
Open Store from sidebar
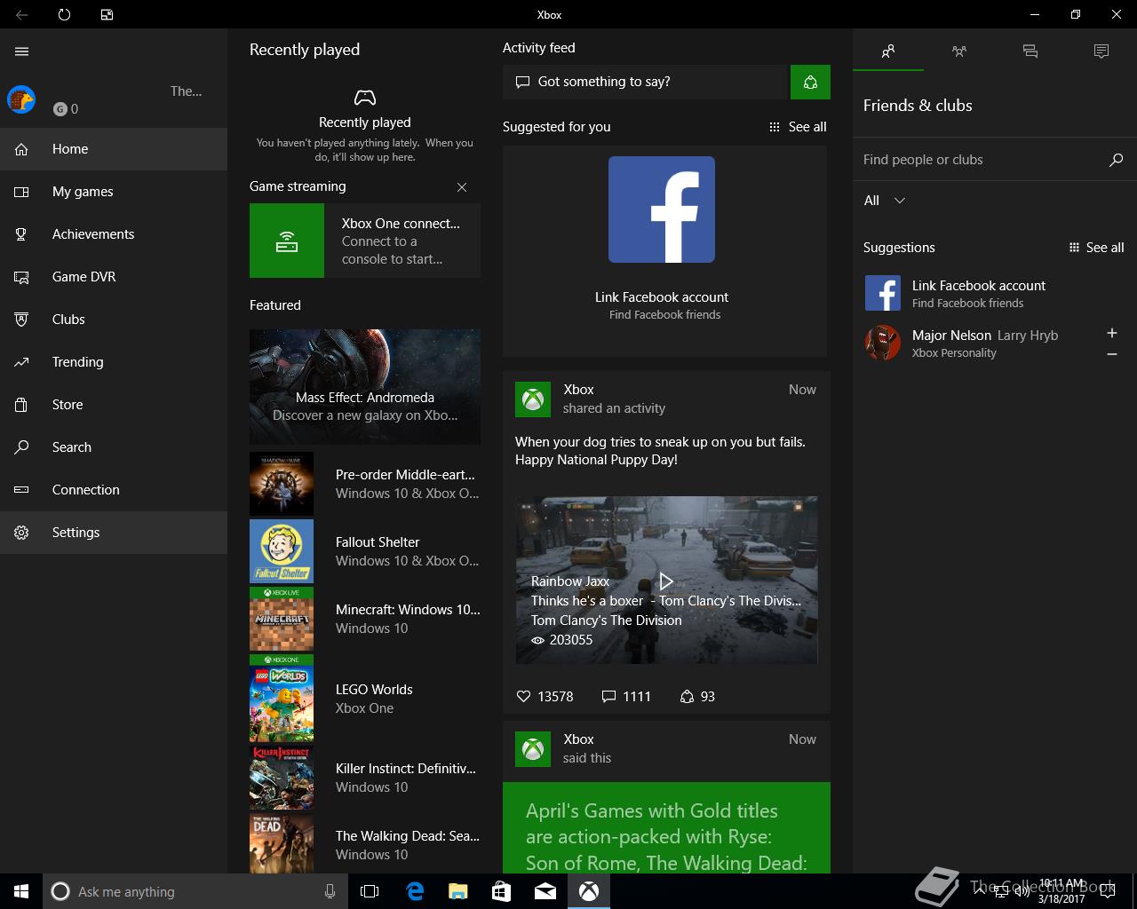pos(114,405)
